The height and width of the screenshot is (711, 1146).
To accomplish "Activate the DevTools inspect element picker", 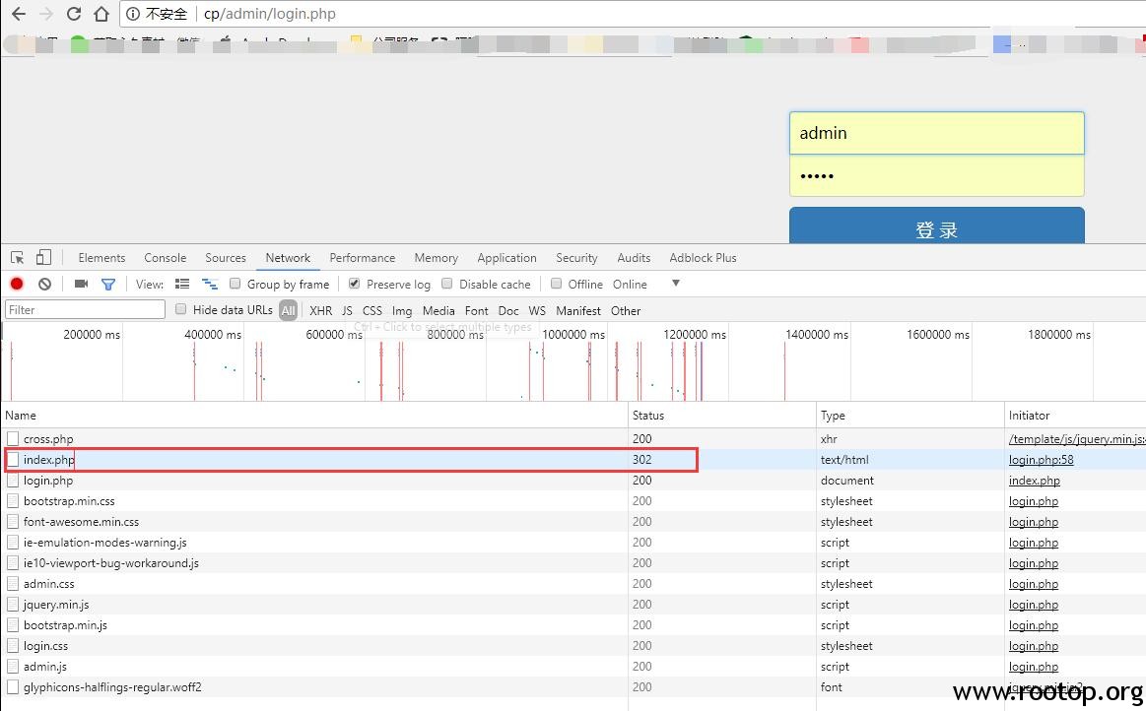I will pyautogui.click(x=18, y=258).
